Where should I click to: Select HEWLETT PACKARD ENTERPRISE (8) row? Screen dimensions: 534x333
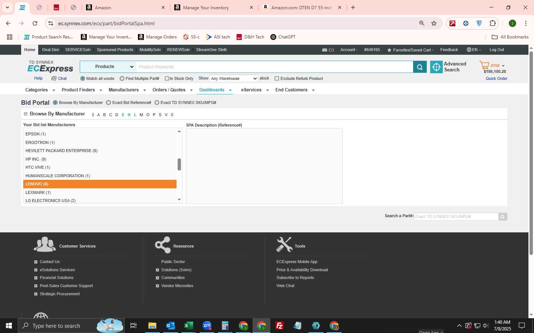(x=100, y=151)
